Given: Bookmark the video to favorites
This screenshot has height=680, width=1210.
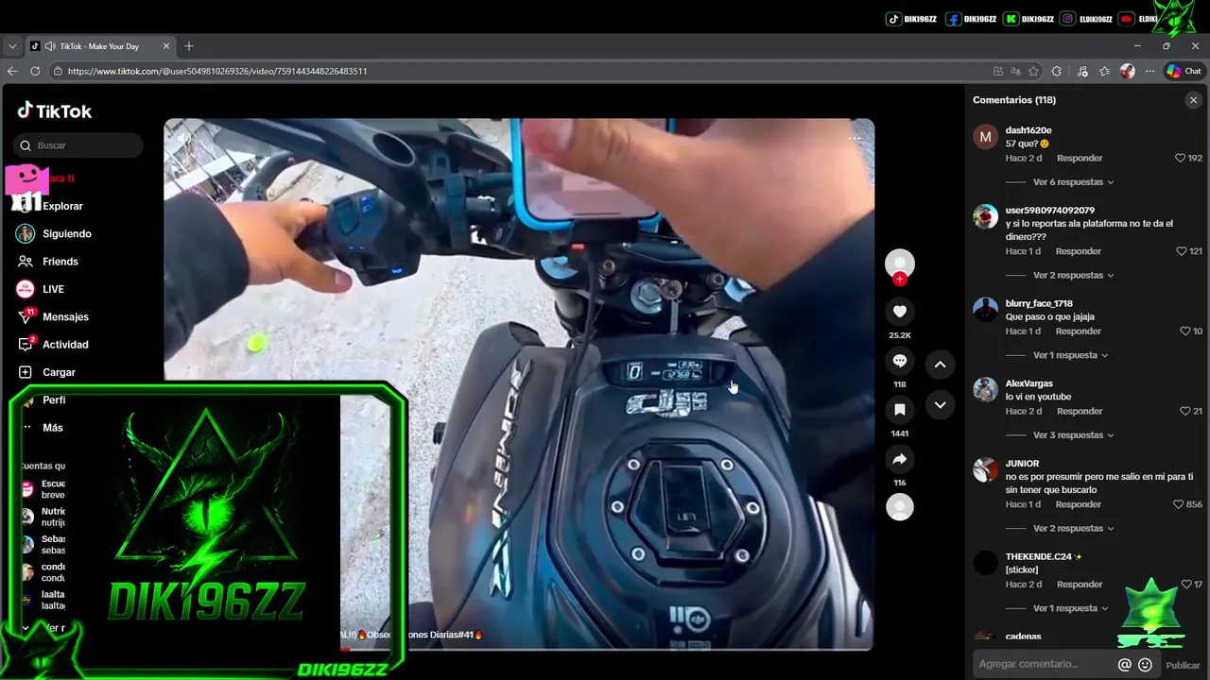Looking at the screenshot, I should [900, 410].
